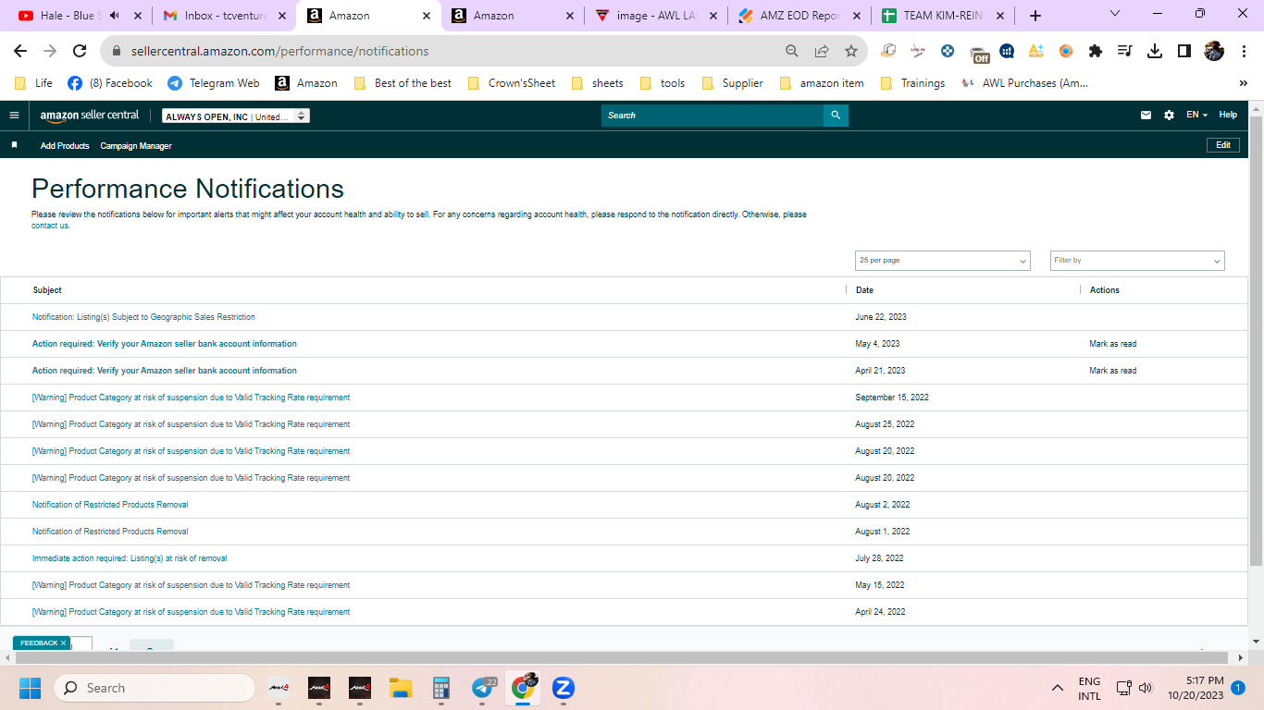Mark the May 4, 2023 notification as read
The image size is (1264, 710).
[x=1113, y=344]
